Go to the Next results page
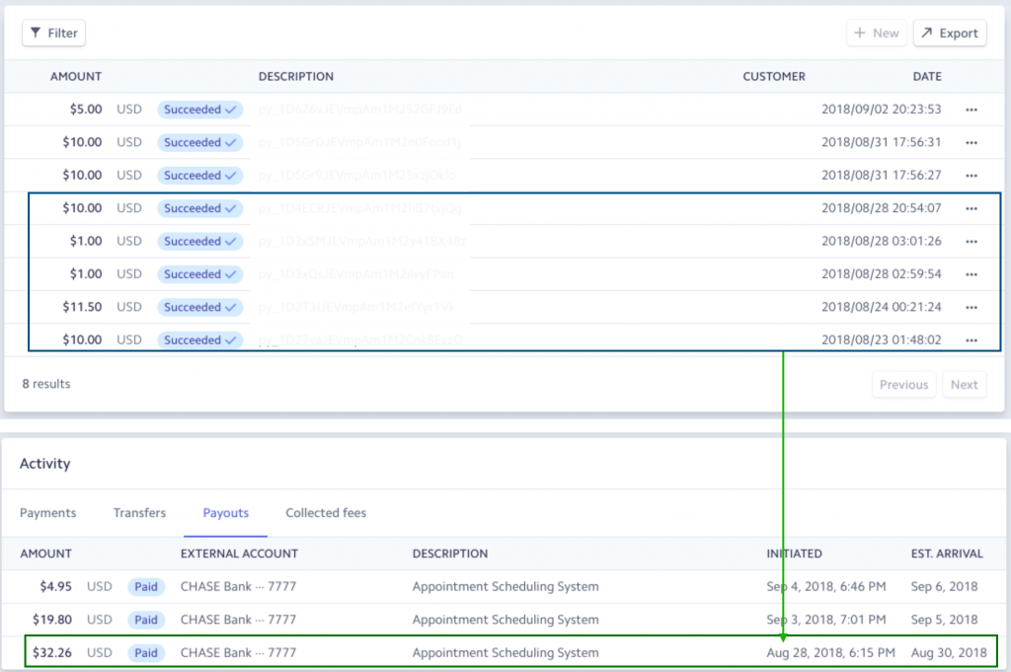The width and height of the screenshot is (1011, 672). 964,385
